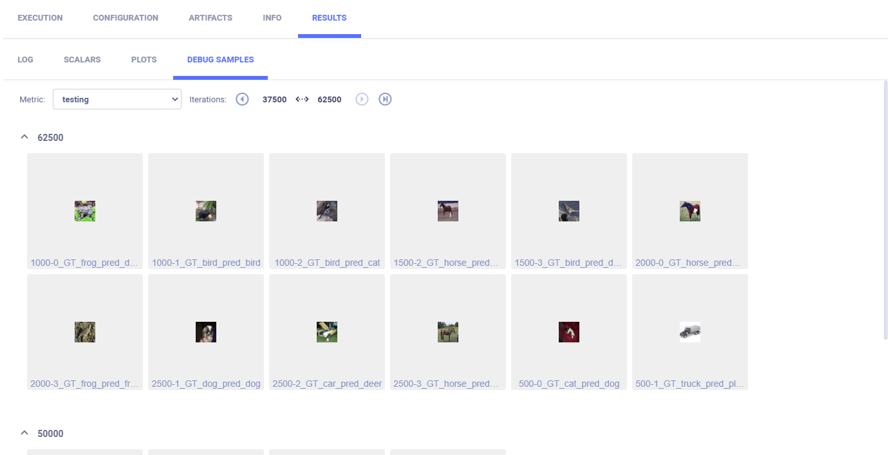Open the 1500-2_GT_horse sample image
889x455 pixels.
[448, 211]
